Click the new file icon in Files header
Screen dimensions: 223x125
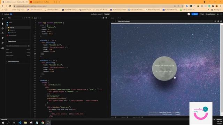pos(22,18)
